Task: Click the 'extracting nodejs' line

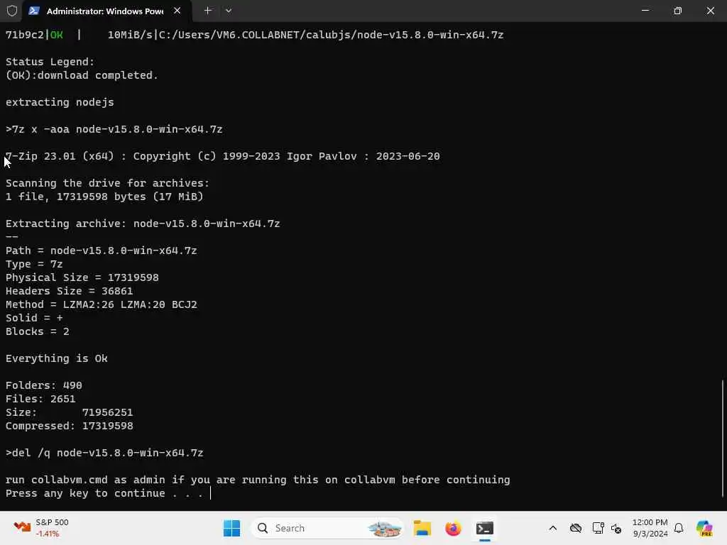Action: pos(60,102)
